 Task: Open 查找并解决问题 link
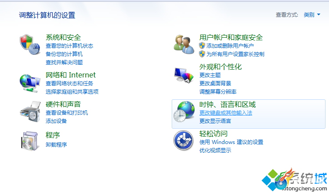click(x=64, y=62)
